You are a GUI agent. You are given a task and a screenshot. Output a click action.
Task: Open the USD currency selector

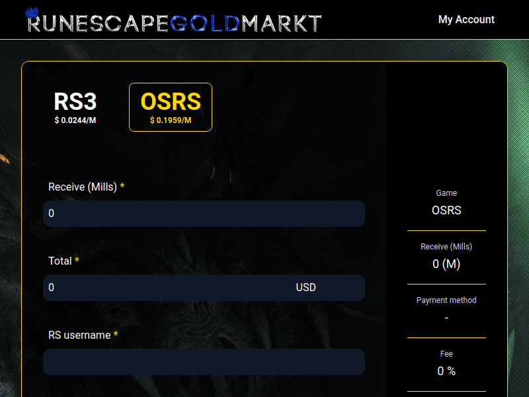[306, 287]
